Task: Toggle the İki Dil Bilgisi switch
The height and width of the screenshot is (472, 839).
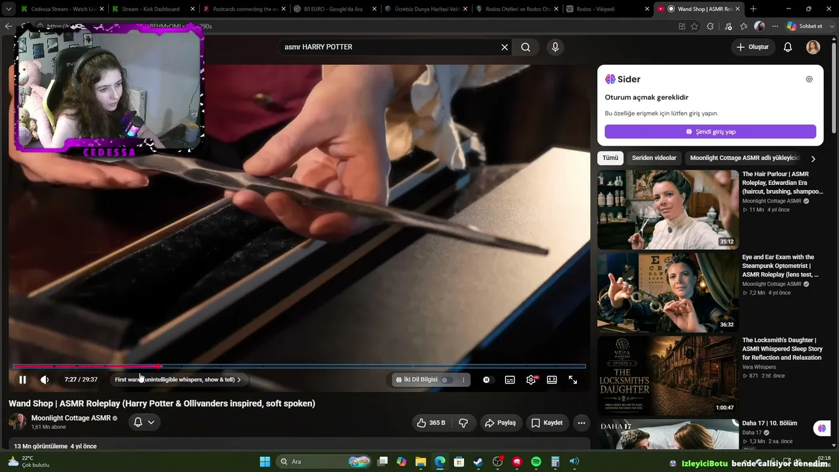Action: (x=446, y=380)
